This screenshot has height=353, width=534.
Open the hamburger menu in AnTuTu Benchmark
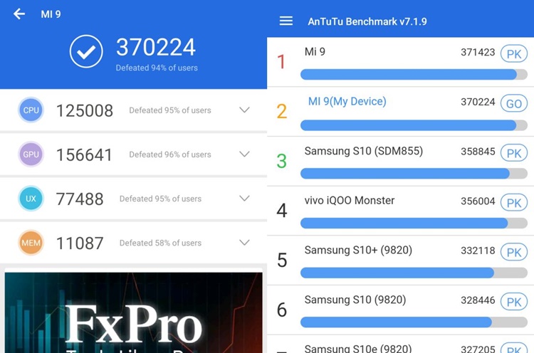[286, 21]
